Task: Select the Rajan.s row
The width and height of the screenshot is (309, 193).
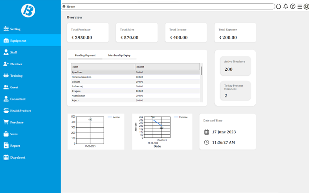Action: pos(136,100)
